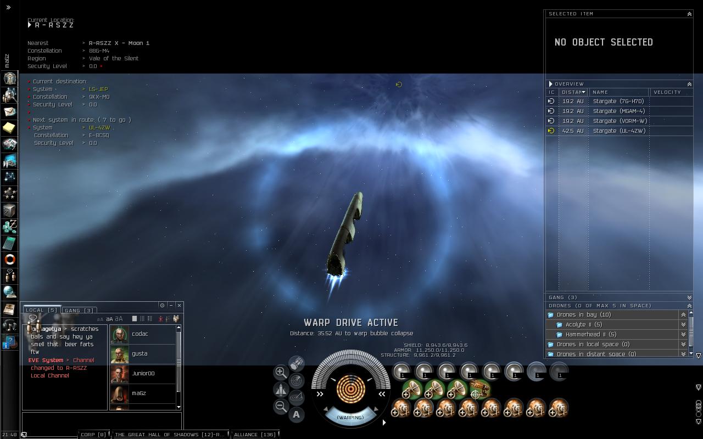Open the globe browser icon in Neocom
The width and height of the screenshot is (703, 439).
click(x=9, y=292)
